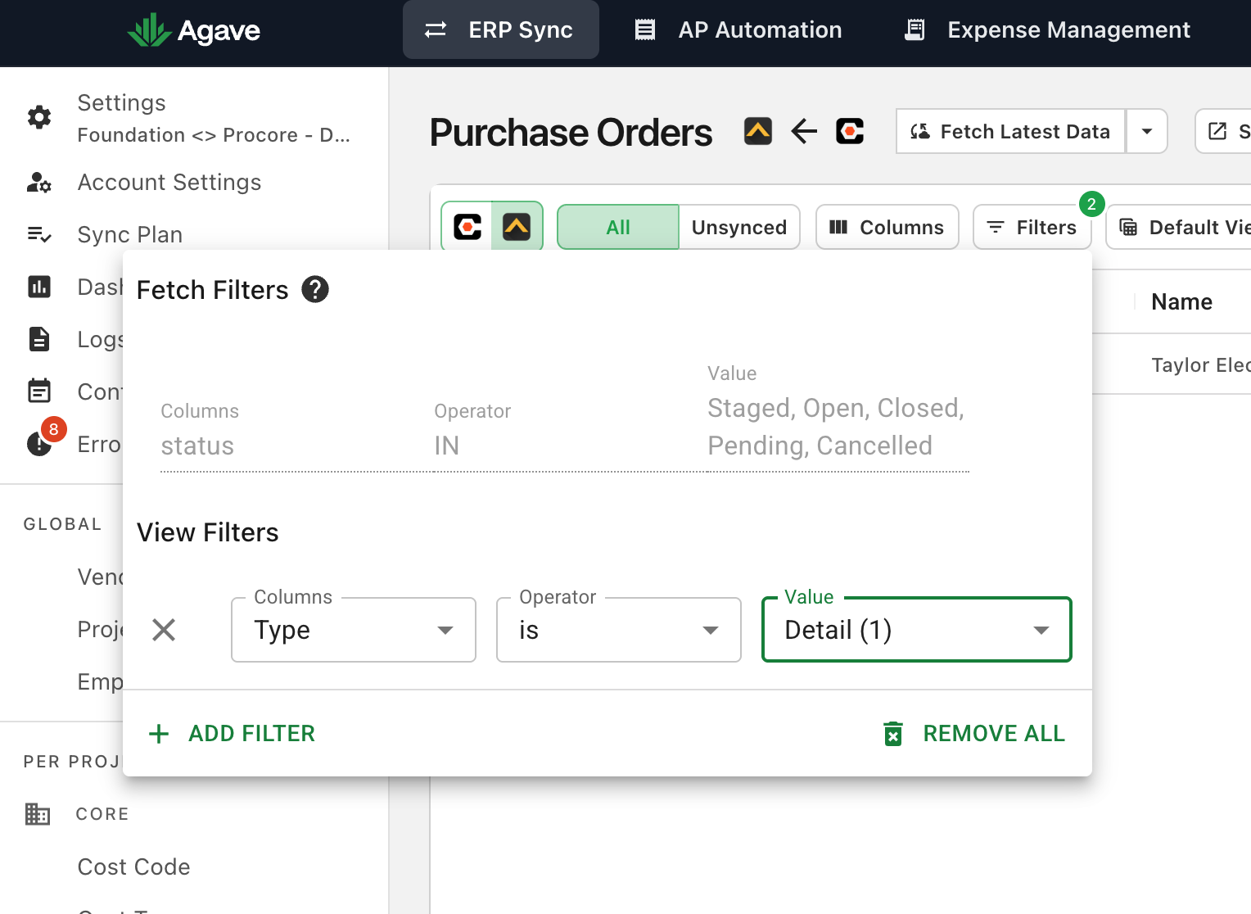Click the Fetch Filters help question-mark icon

pos(315,289)
